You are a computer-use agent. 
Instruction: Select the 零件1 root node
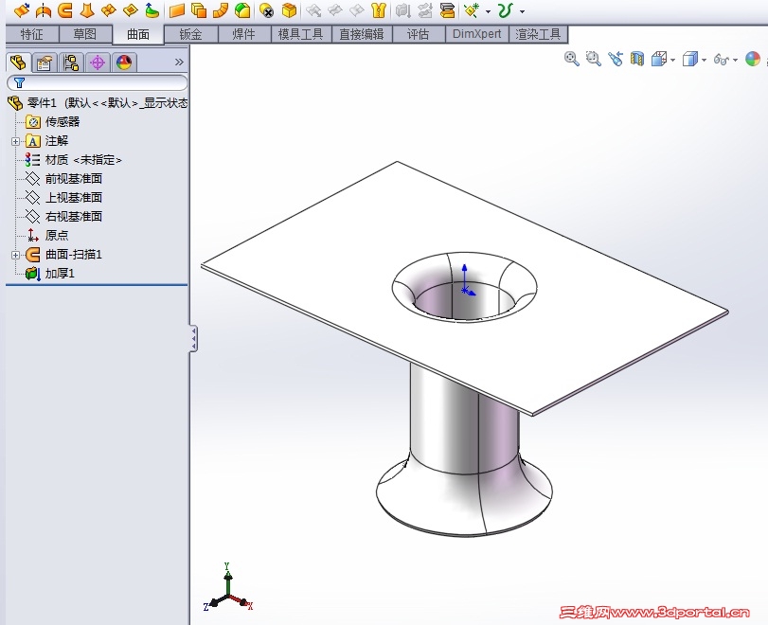pyautogui.click(x=98, y=103)
